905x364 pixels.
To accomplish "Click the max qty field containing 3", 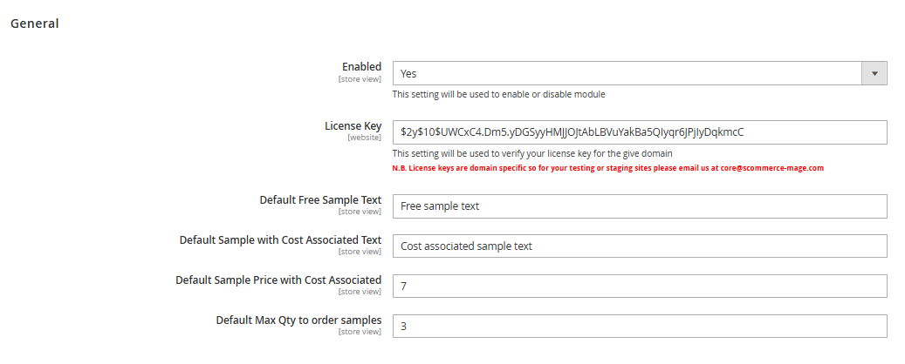I will (x=639, y=327).
